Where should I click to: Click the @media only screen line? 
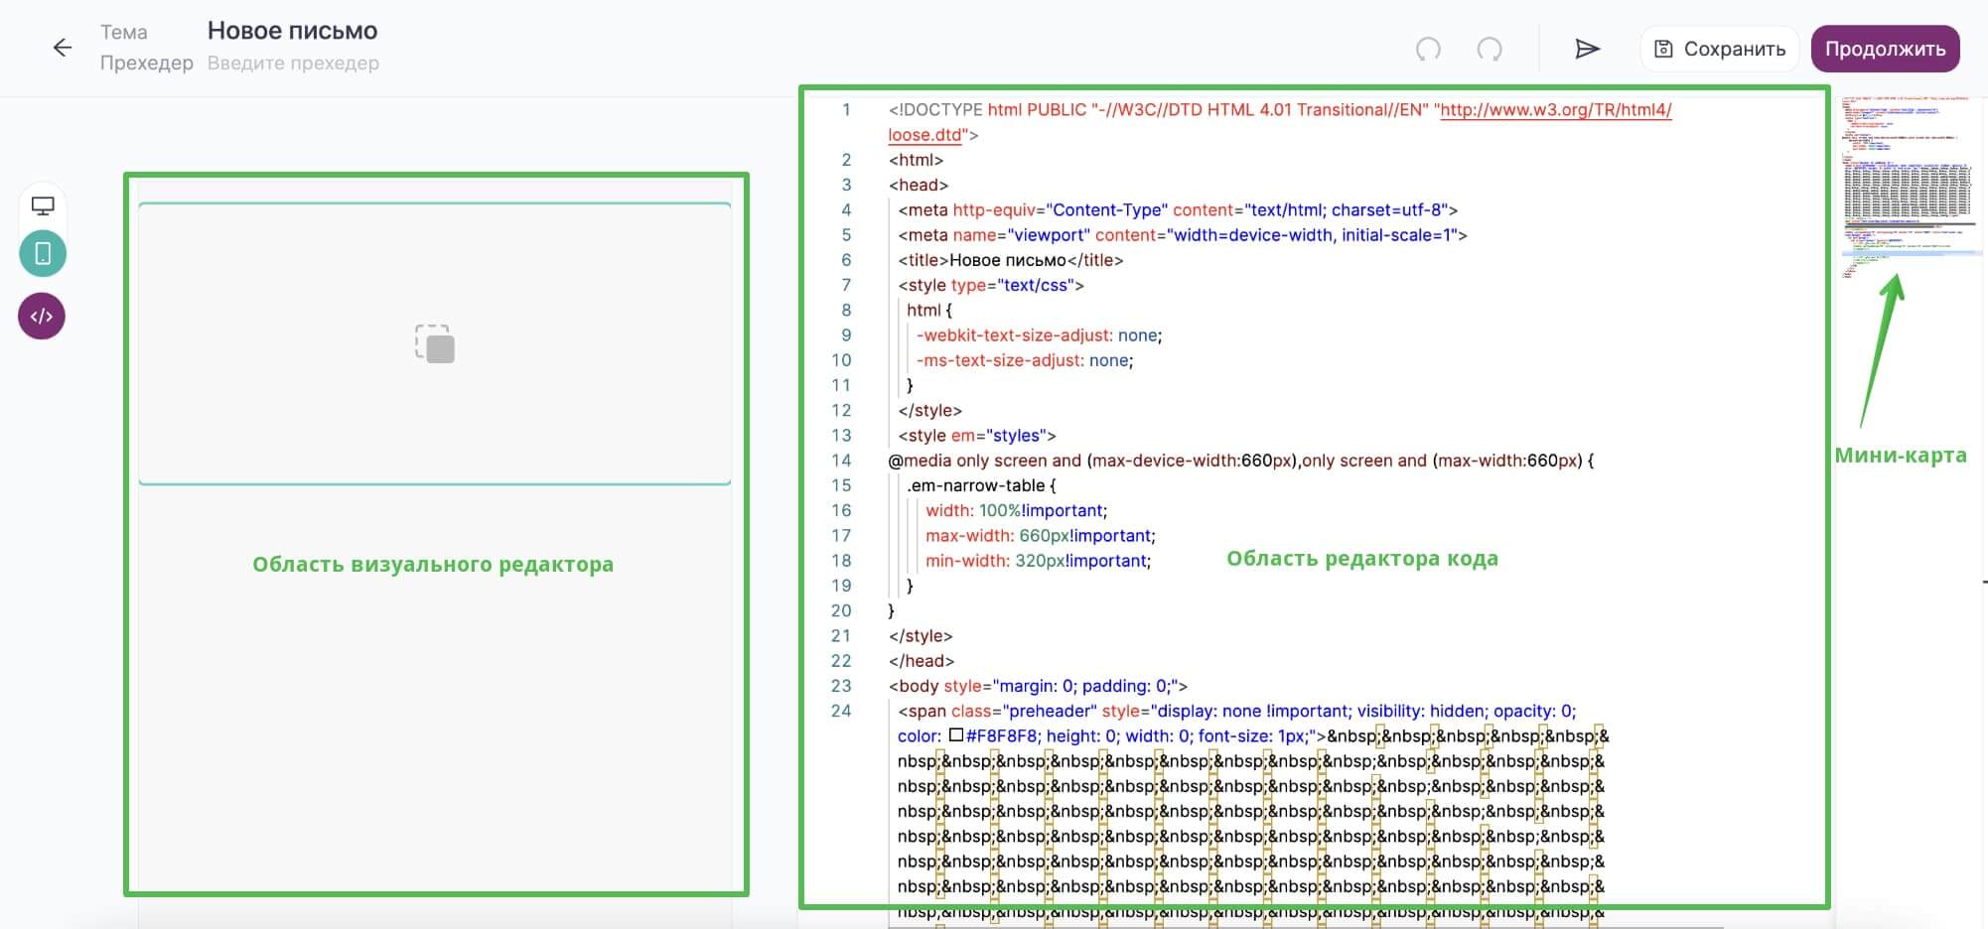1241,461
